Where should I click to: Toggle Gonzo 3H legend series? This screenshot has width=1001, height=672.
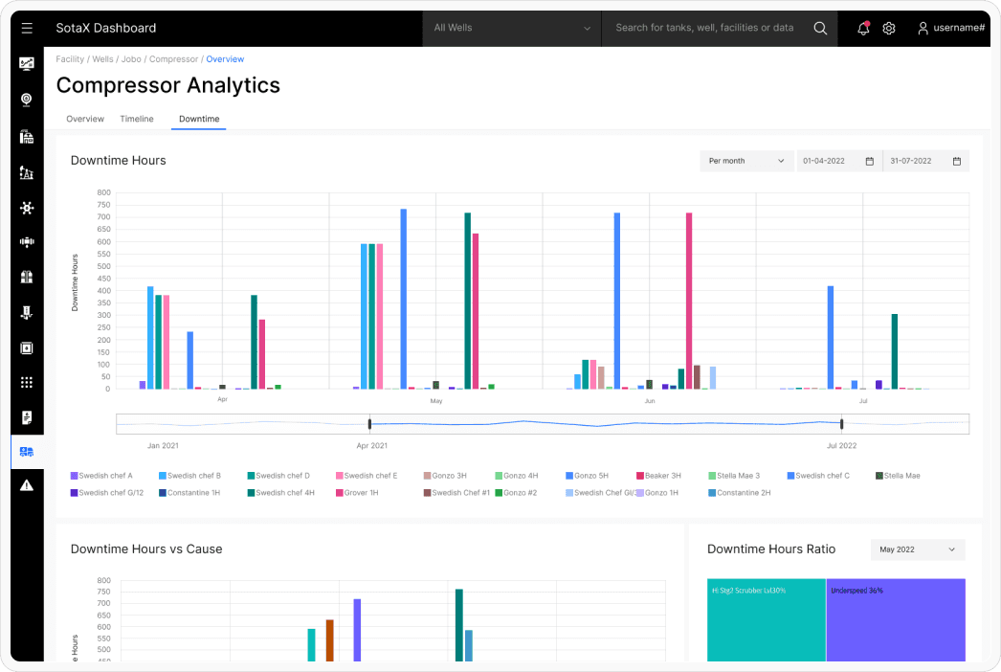[445, 476]
